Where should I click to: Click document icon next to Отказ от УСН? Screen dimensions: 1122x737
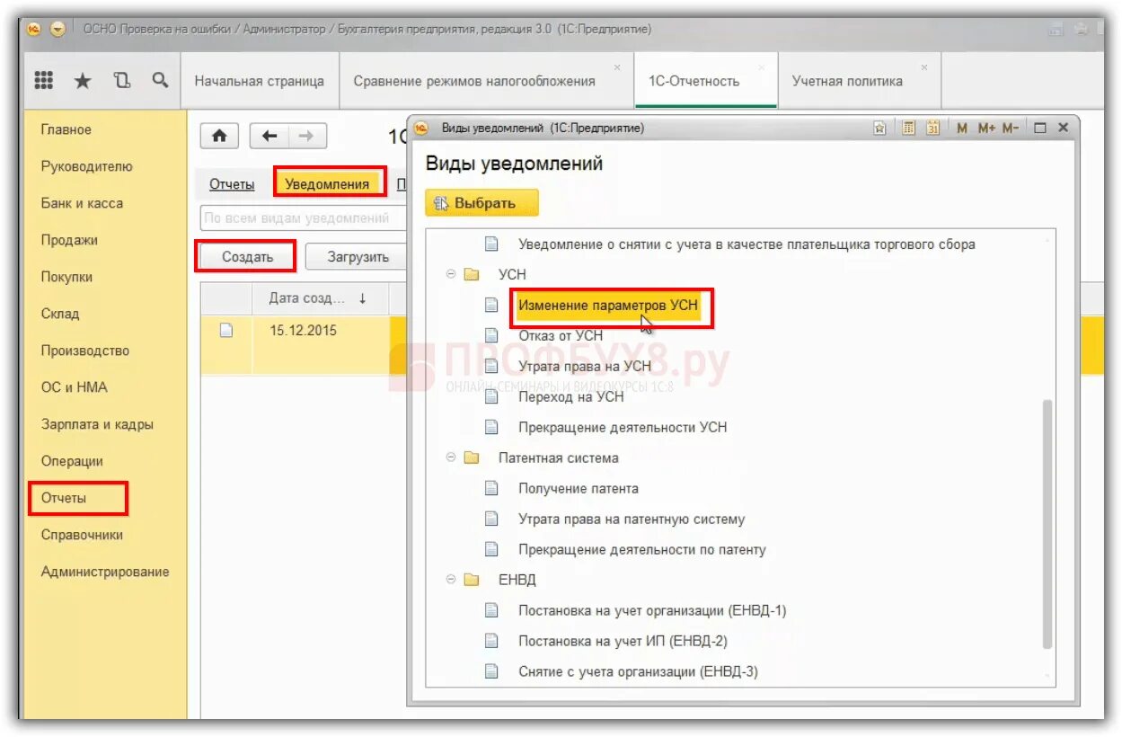point(491,335)
